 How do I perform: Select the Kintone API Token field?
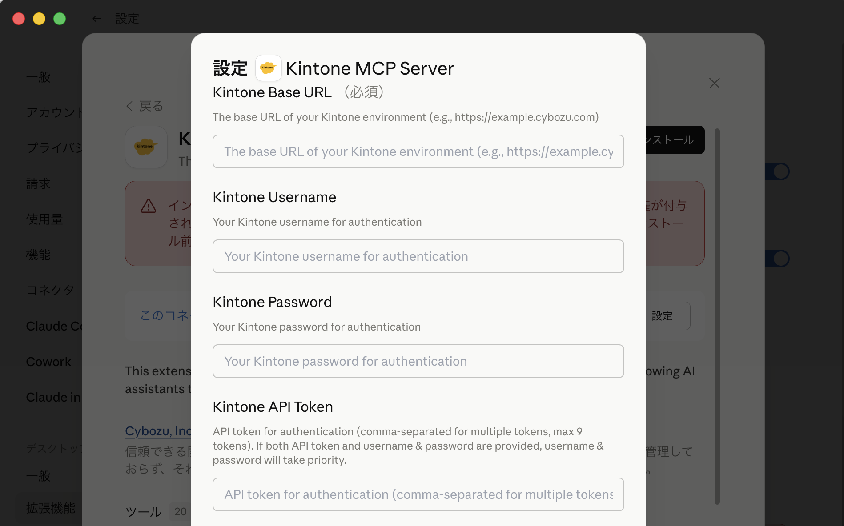[x=418, y=494]
